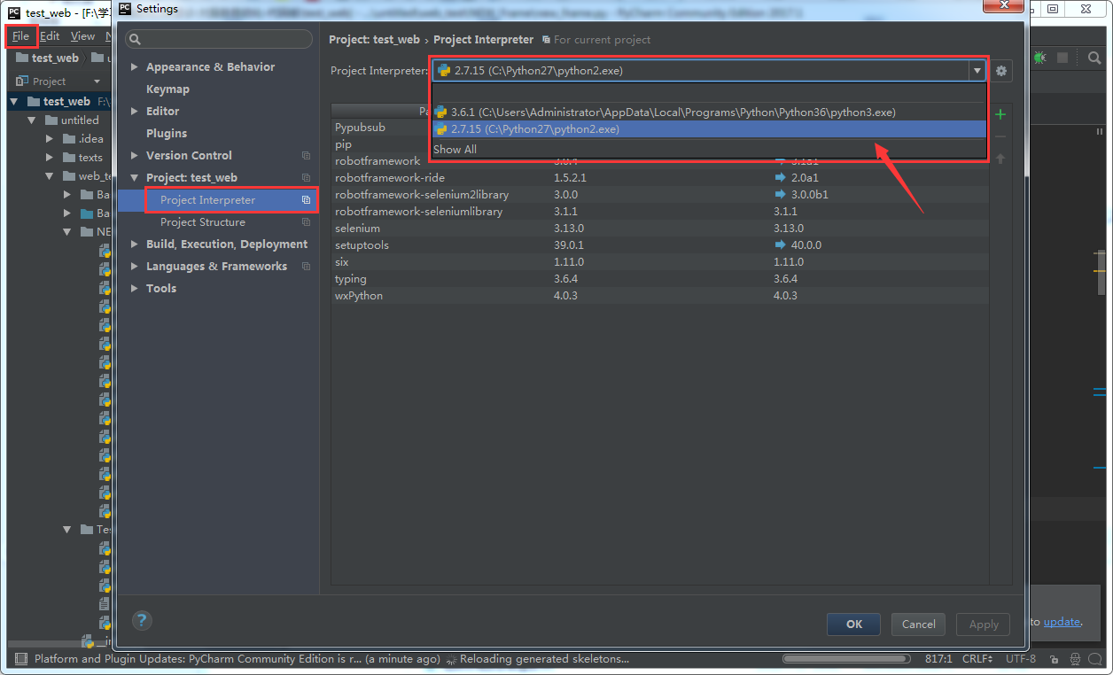Screen dimensions: 1113x675
Task: Click the Apply button
Action: (x=984, y=625)
